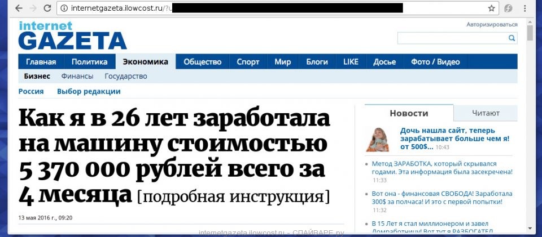The width and height of the screenshot is (542, 237).
Task: Open the Финансы subsection link
Action: pos(77,77)
